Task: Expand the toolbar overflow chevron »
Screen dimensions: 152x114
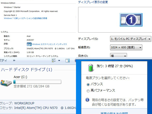Action: coord(14,60)
